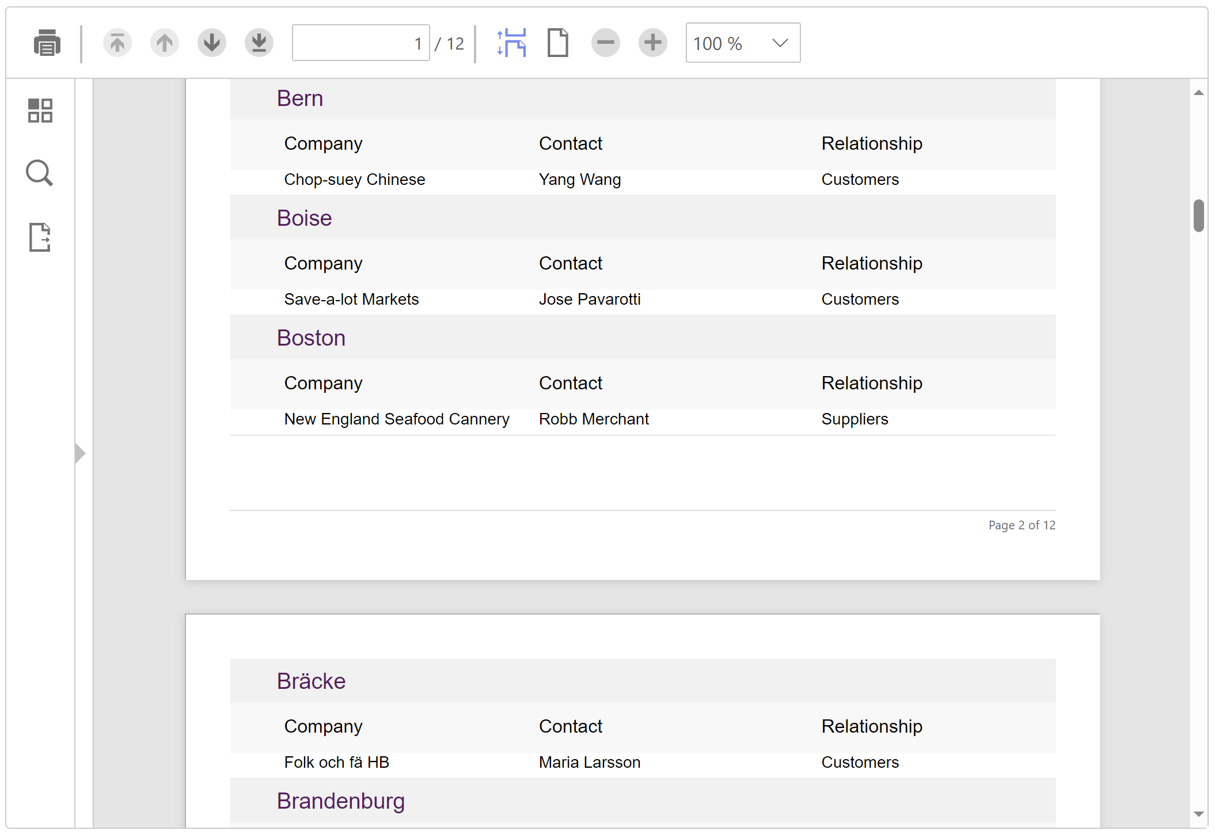Go to the next page
Image resolution: width=1215 pixels, height=834 pixels.
tap(212, 43)
